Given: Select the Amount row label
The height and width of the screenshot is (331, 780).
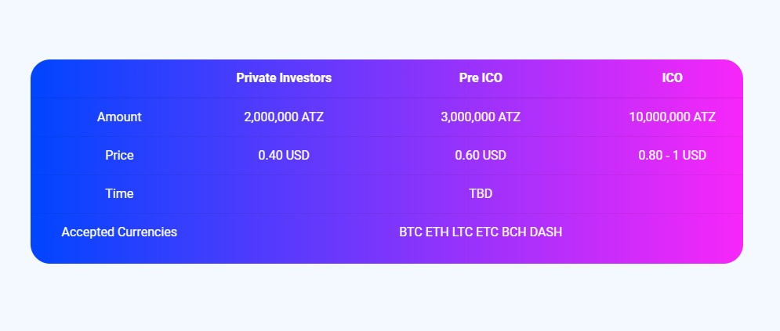Looking at the screenshot, I should (x=119, y=117).
